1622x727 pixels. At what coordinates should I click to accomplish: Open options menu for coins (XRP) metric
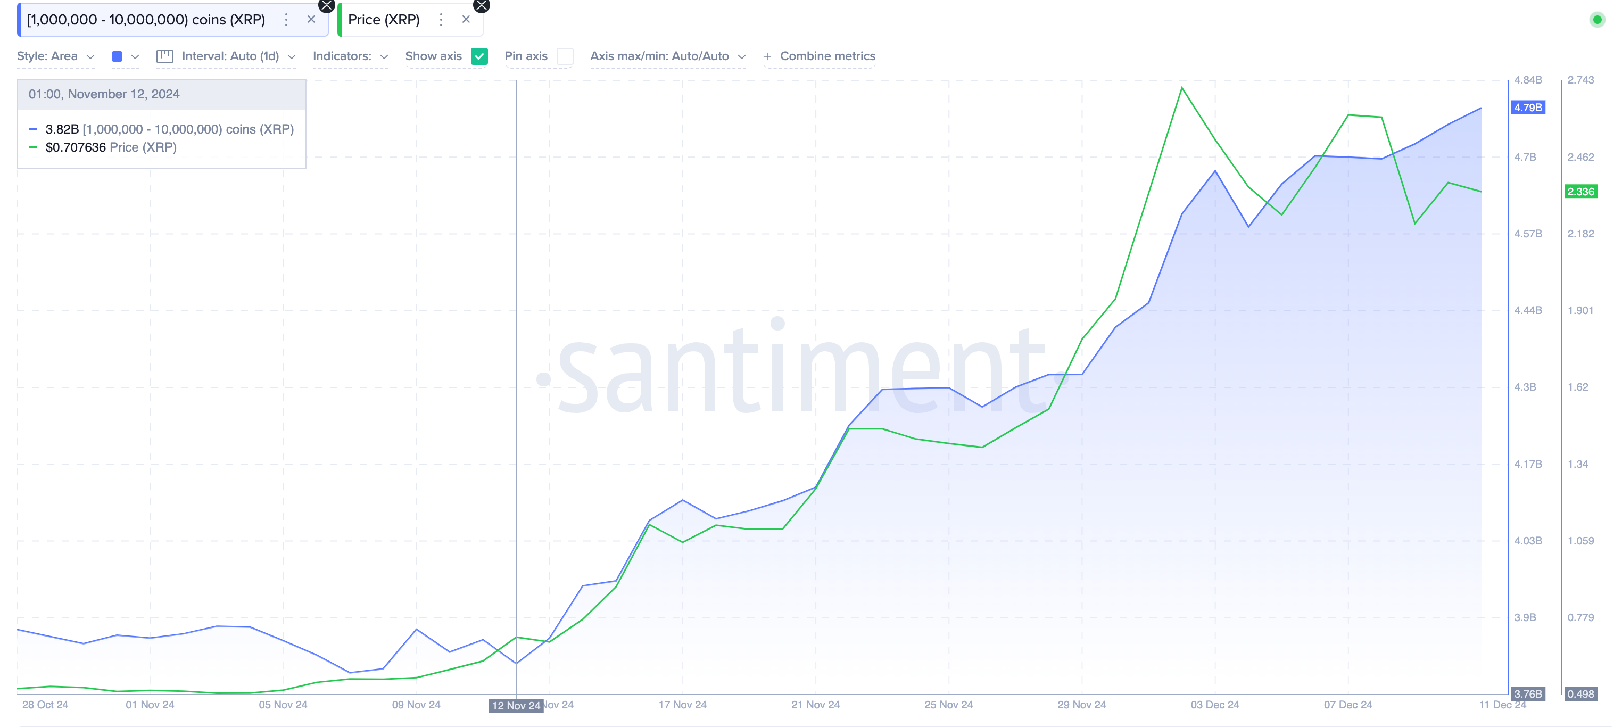click(x=286, y=20)
